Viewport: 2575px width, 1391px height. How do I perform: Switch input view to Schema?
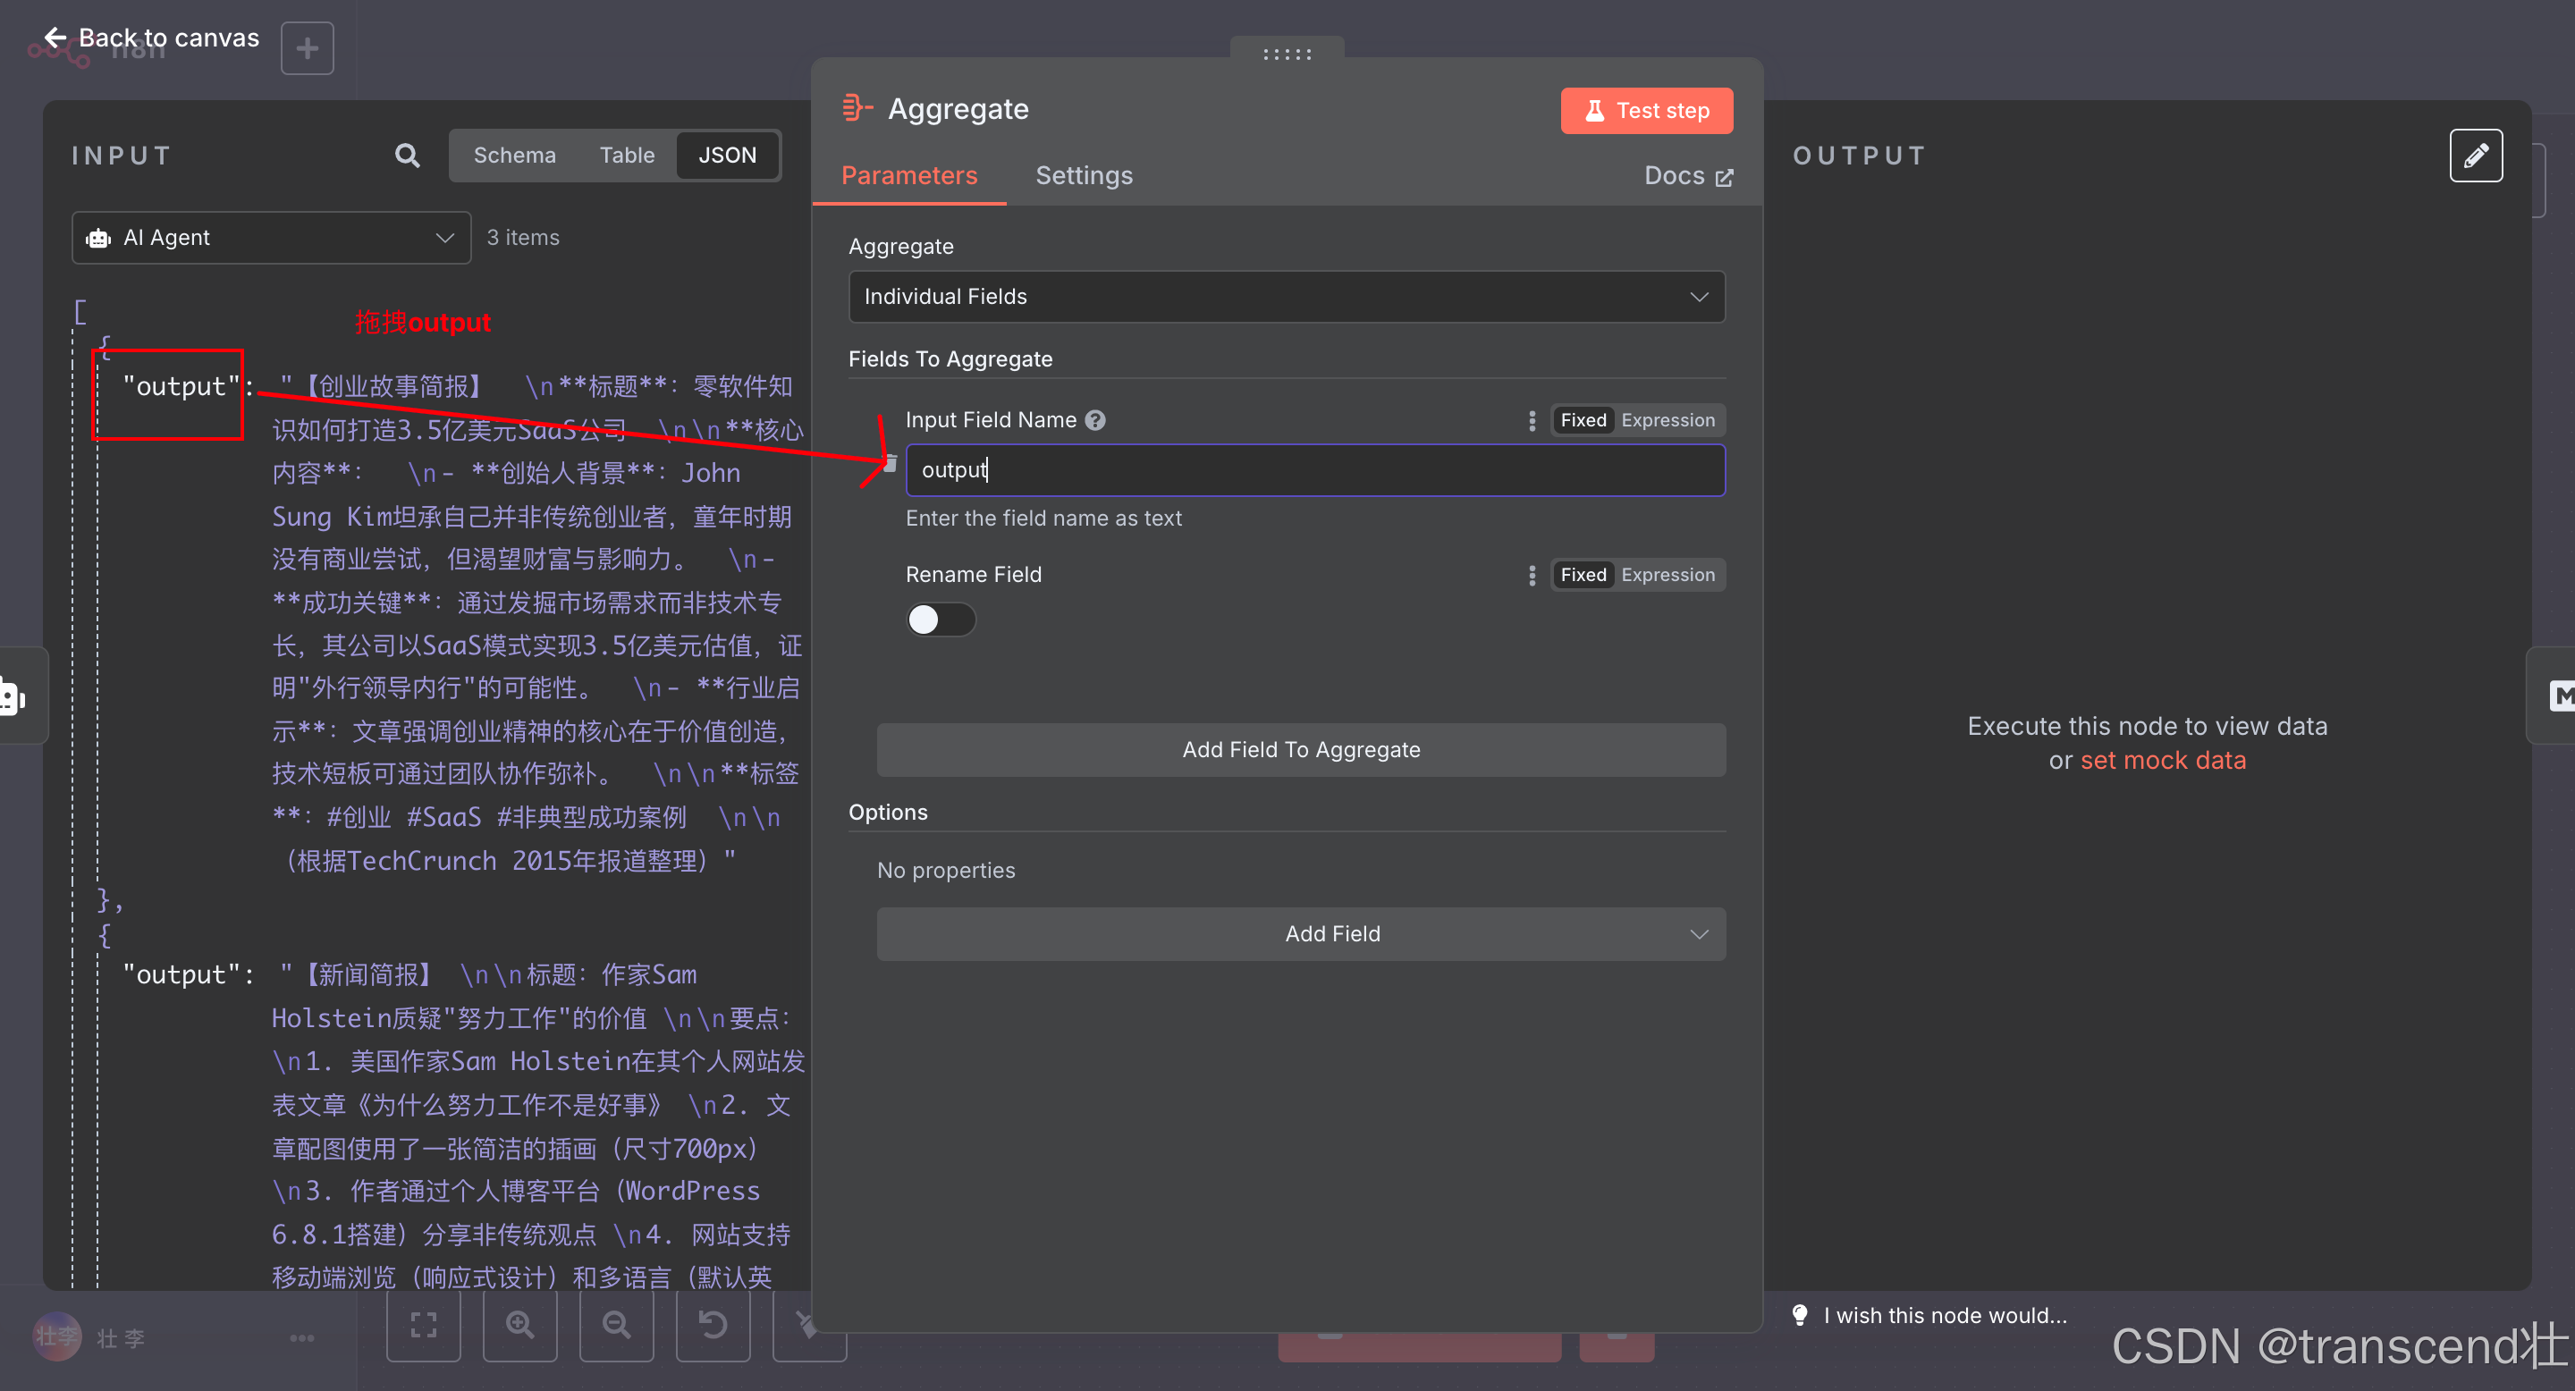[x=514, y=156]
